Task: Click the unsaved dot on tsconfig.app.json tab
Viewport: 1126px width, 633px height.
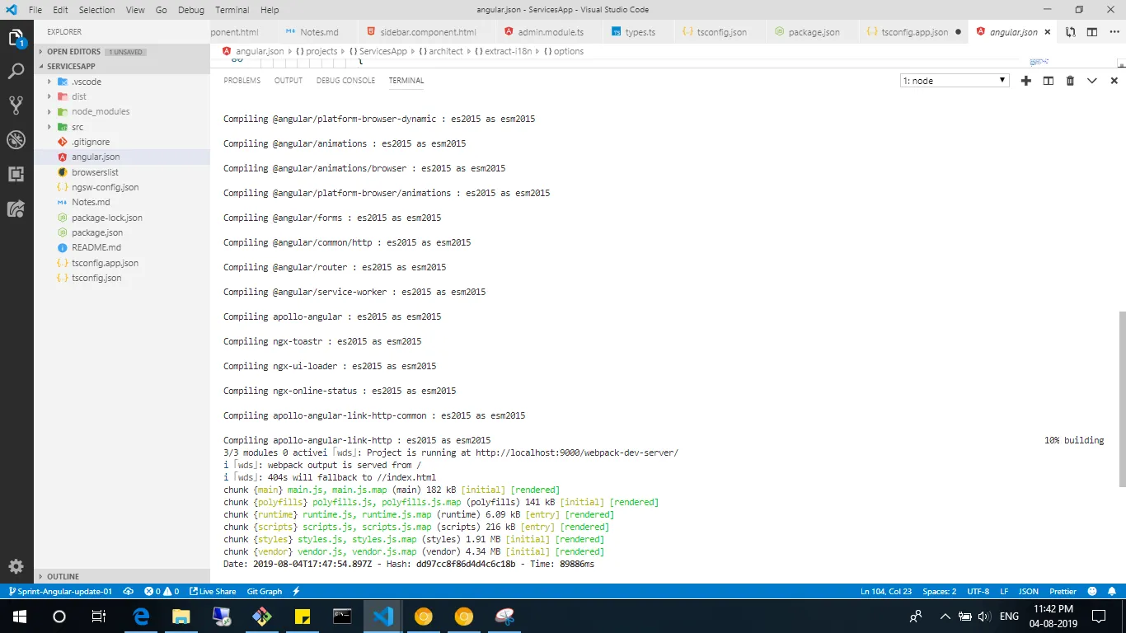Action: tap(958, 32)
